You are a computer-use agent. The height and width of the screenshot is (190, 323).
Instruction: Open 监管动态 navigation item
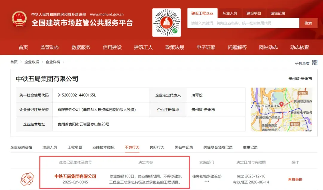pos(50,47)
